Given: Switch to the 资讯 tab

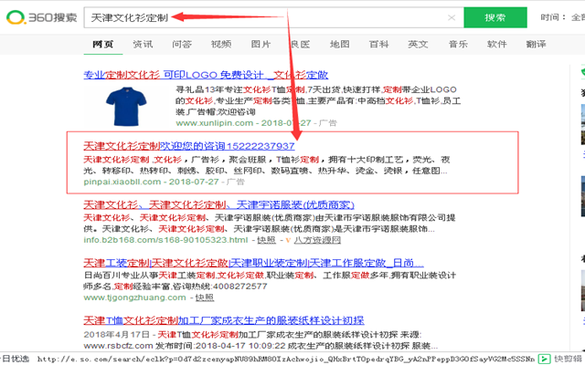Looking at the screenshot, I should 143,45.
